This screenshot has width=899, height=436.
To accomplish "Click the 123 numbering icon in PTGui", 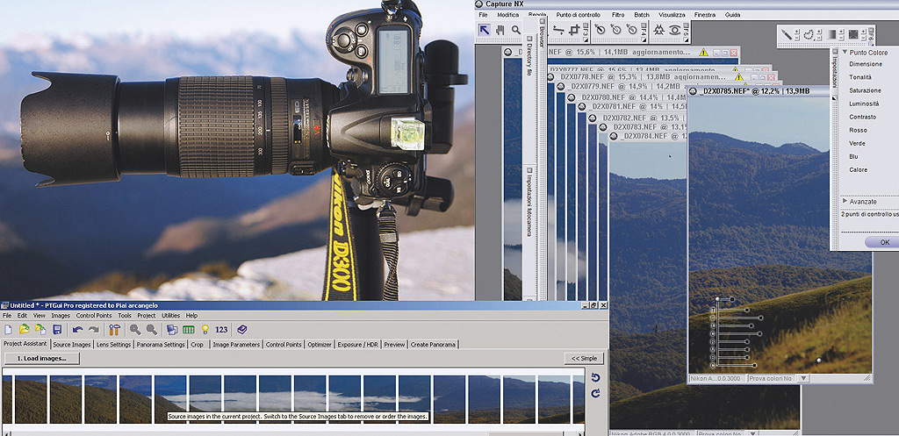I will point(221,330).
